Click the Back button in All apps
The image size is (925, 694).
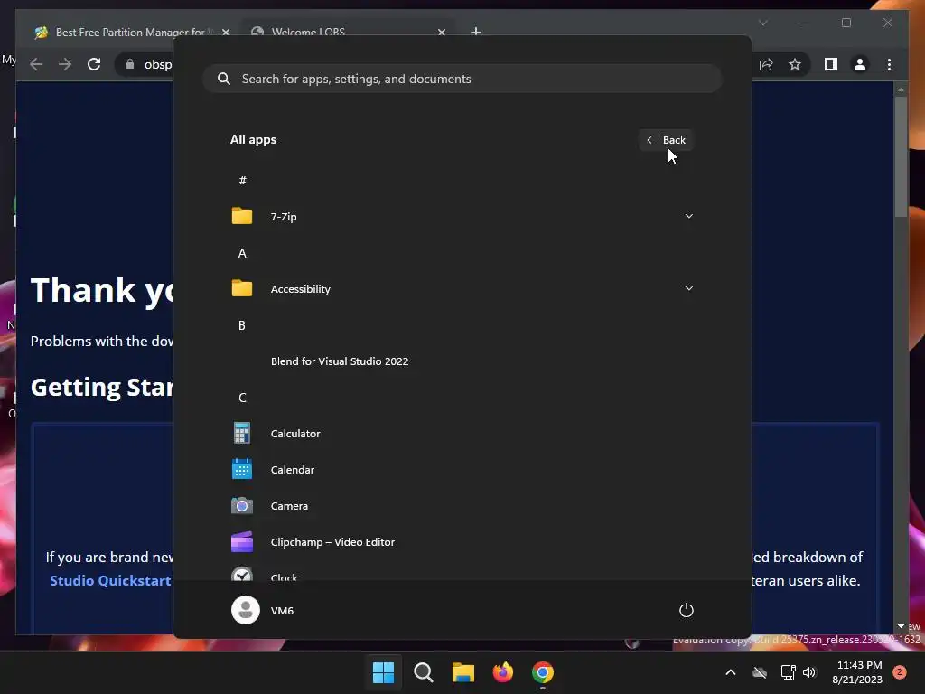[x=666, y=140]
